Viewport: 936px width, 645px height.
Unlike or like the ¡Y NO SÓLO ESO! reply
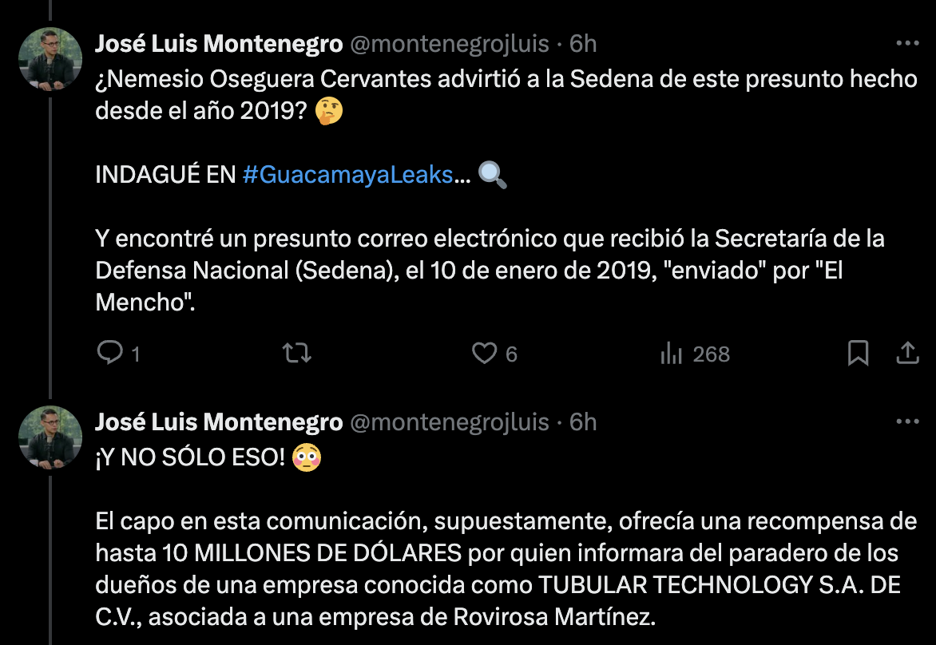(x=486, y=643)
